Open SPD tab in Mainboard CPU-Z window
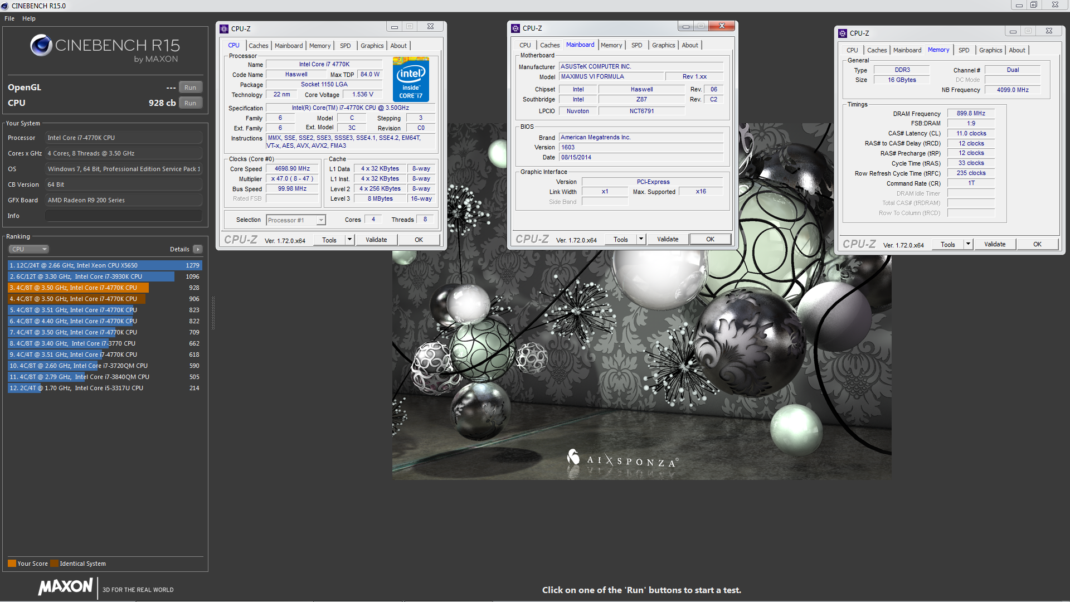Image resolution: width=1070 pixels, height=602 pixels. 637,45
